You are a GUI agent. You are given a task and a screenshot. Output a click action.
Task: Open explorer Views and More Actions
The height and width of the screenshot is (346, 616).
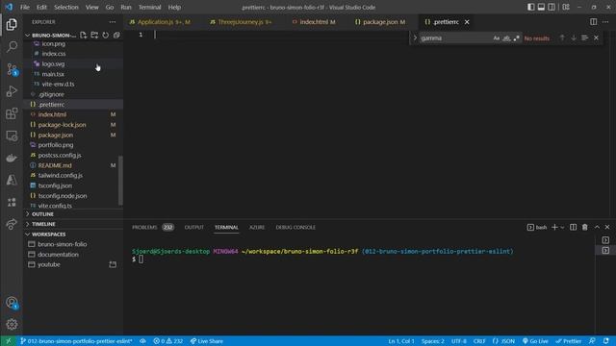point(113,22)
